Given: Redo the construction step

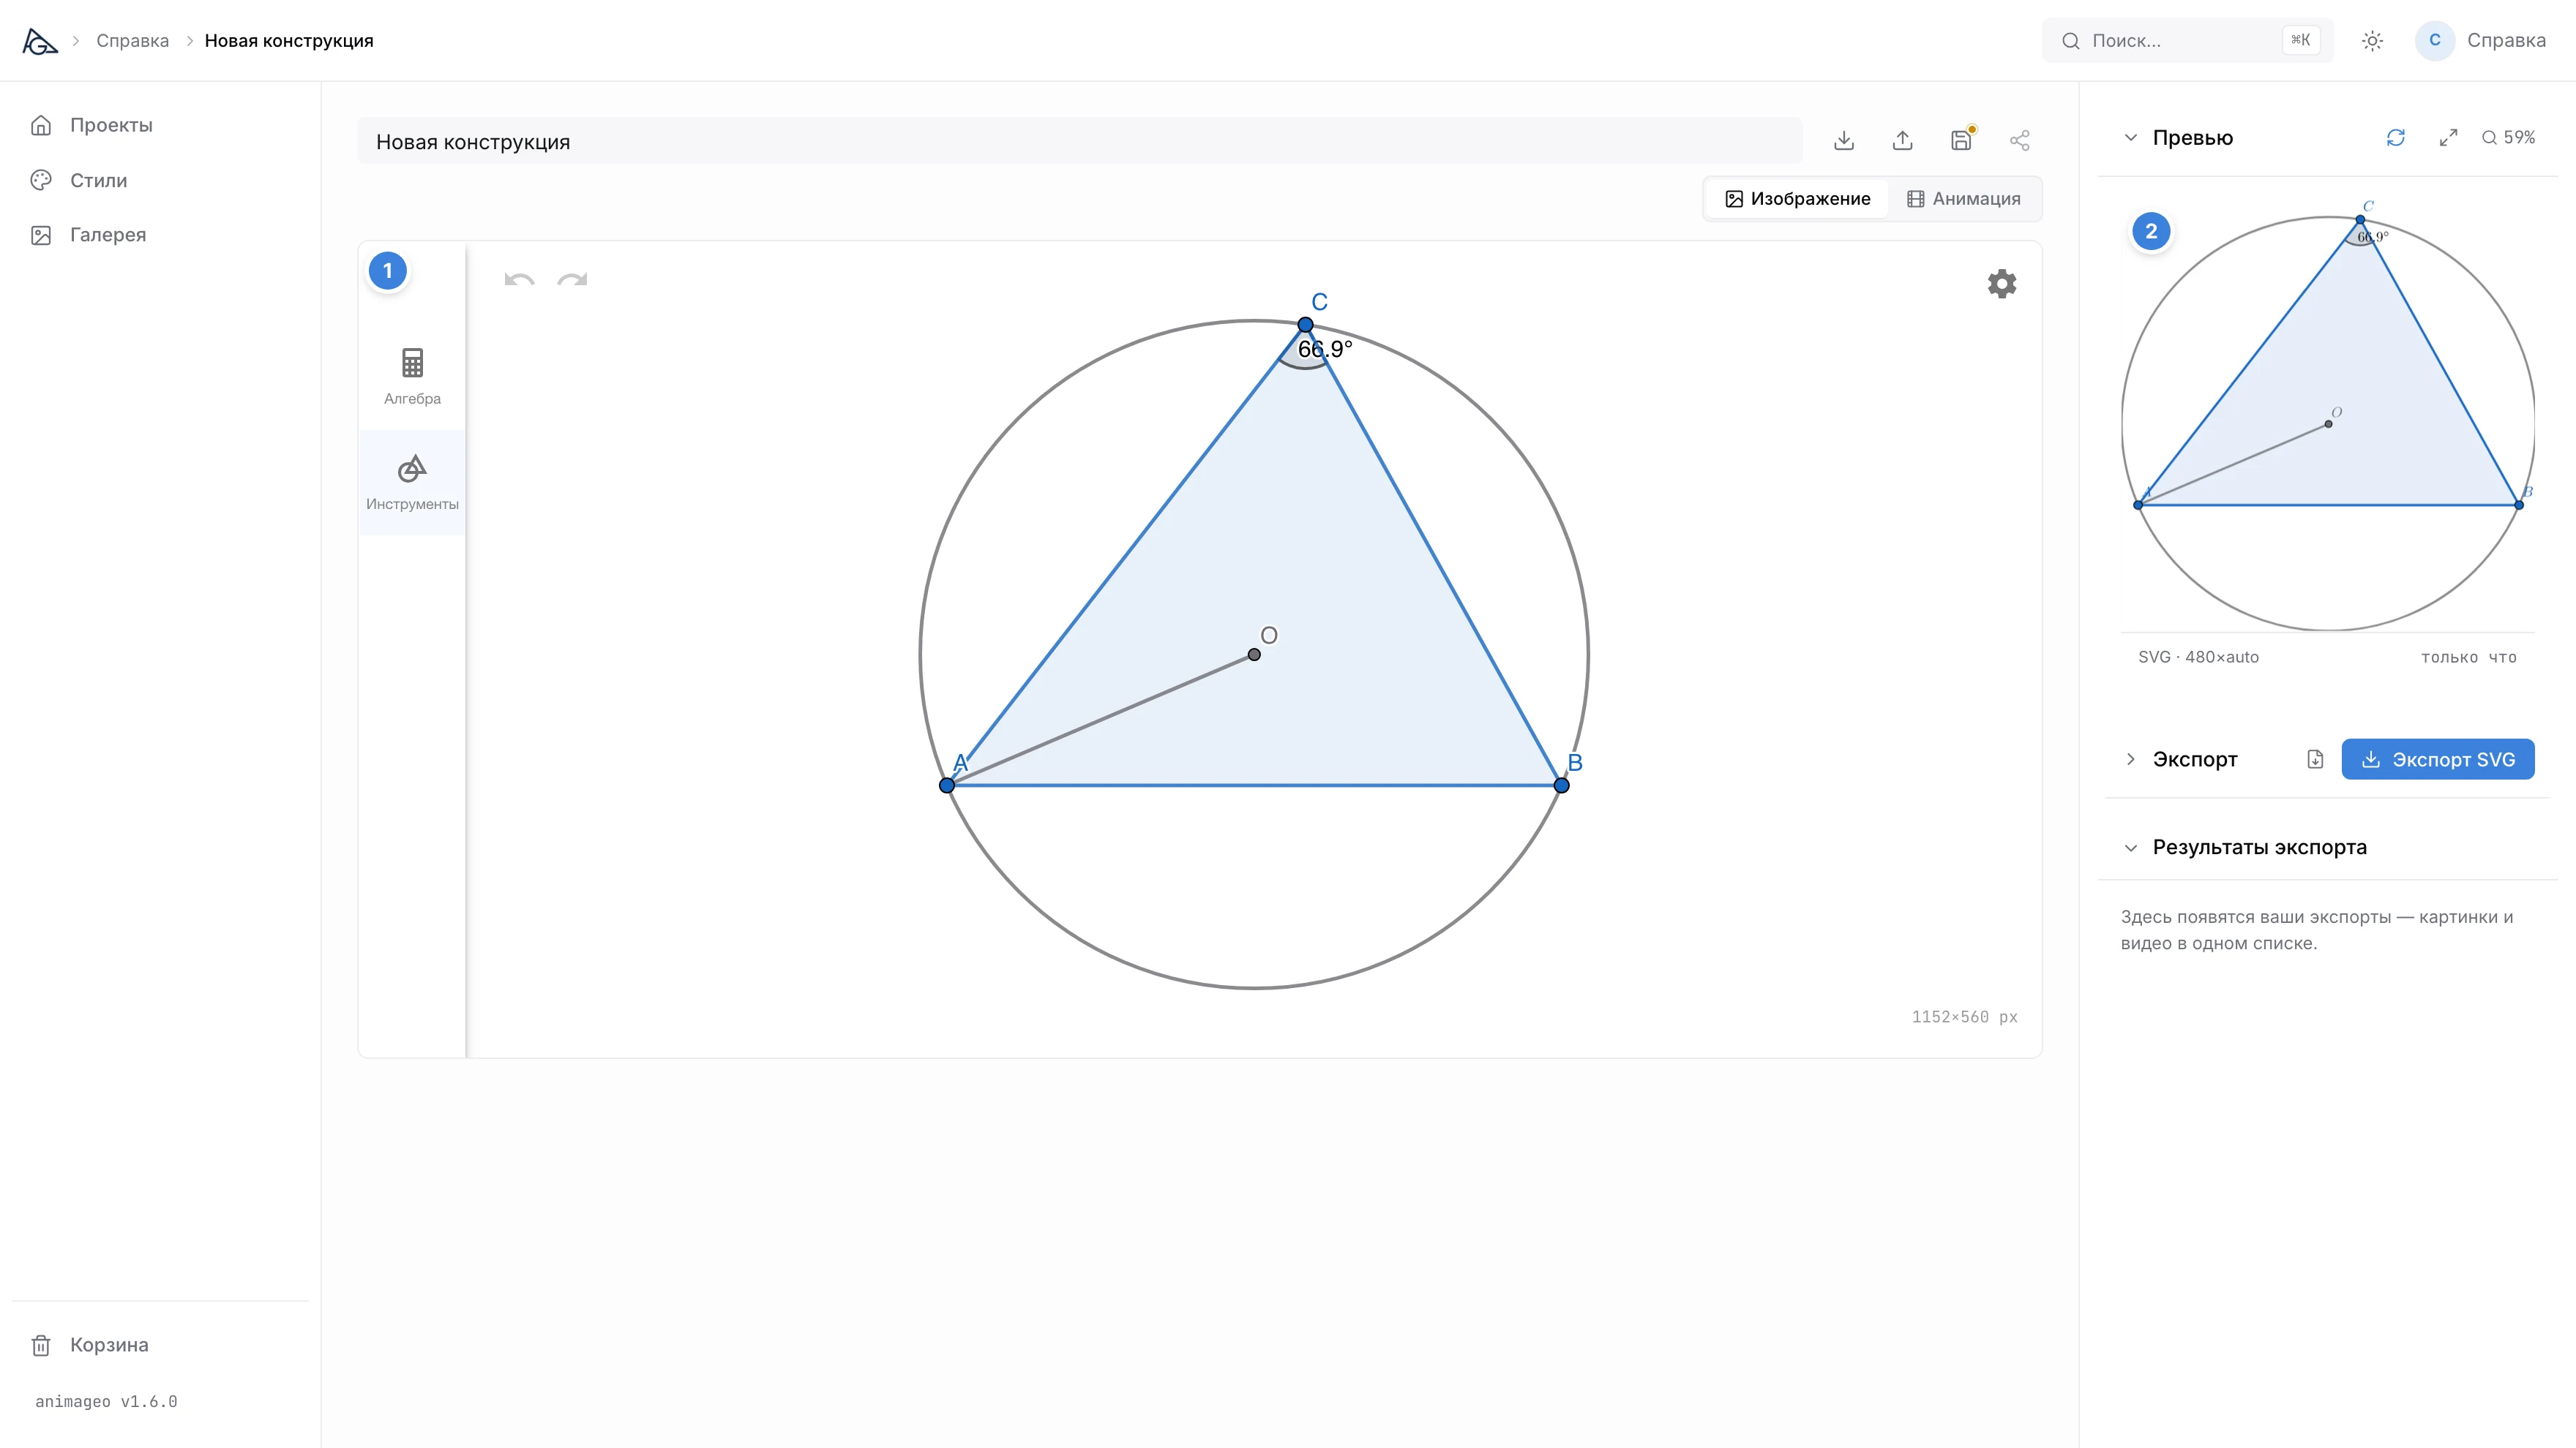Looking at the screenshot, I should coord(572,280).
